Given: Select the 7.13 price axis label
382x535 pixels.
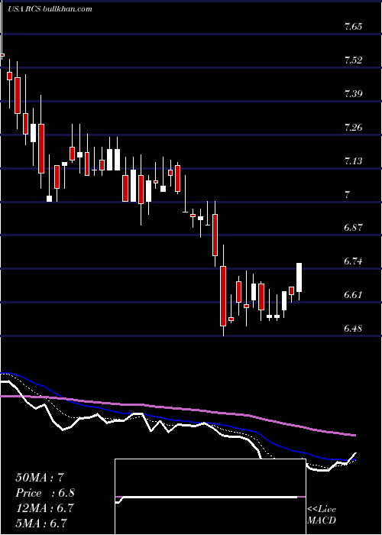Looking at the screenshot, I should coord(353,161).
